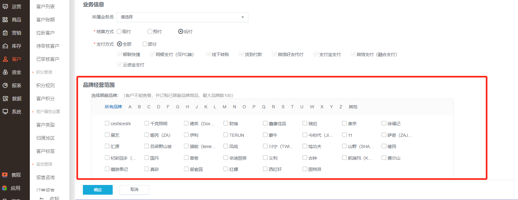Open 留言咨询 in the submenu
Image resolution: width=518 pixels, height=200 pixels.
click(46, 177)
